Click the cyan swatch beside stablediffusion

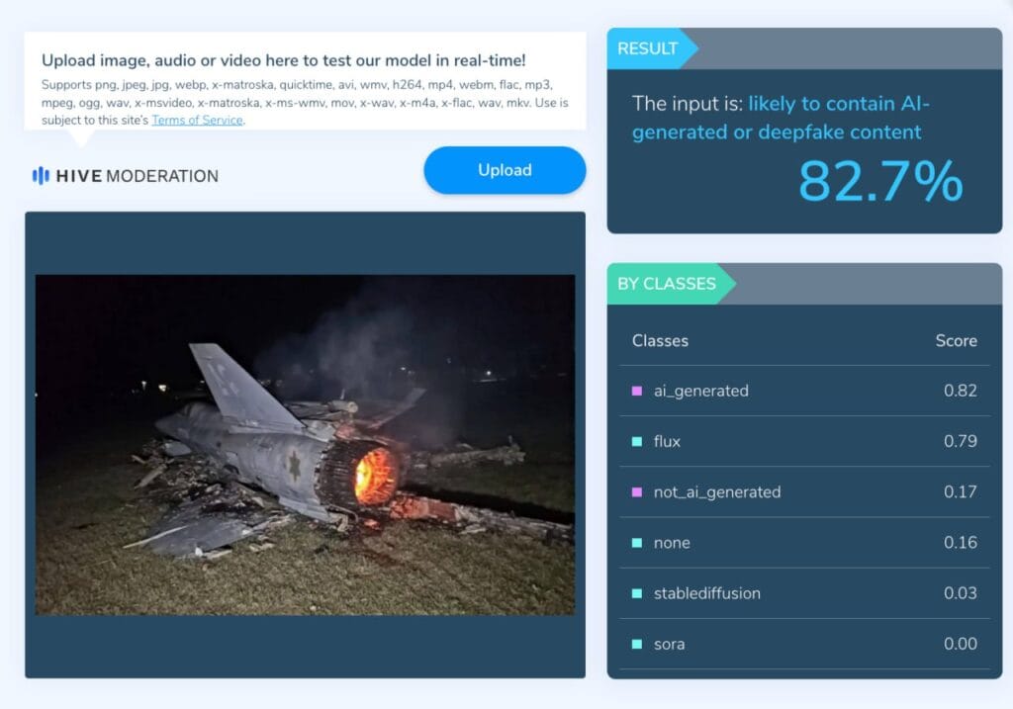[x=637, y=593]
